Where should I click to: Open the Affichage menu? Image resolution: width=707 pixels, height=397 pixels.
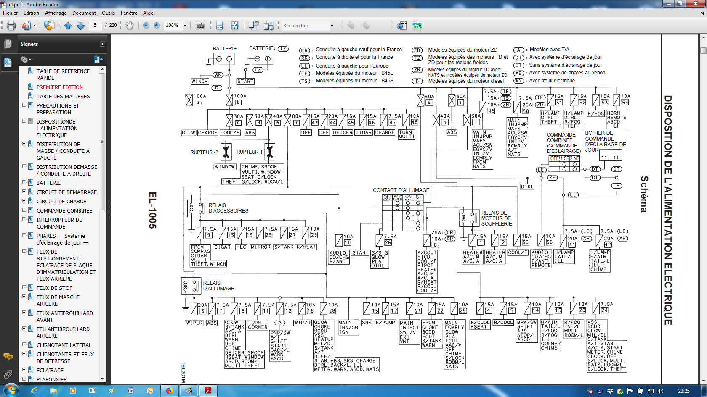pos(56,13)
